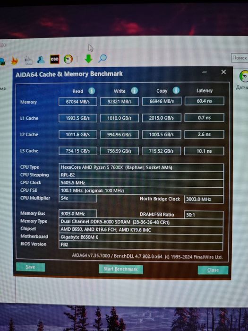Viewport: 248px width, 331px height.
Task: Close benchmark window with the X button
Action: point(223,72)
